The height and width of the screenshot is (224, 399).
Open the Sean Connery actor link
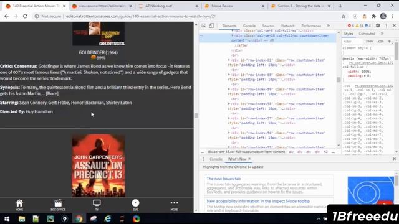point(33,103)
